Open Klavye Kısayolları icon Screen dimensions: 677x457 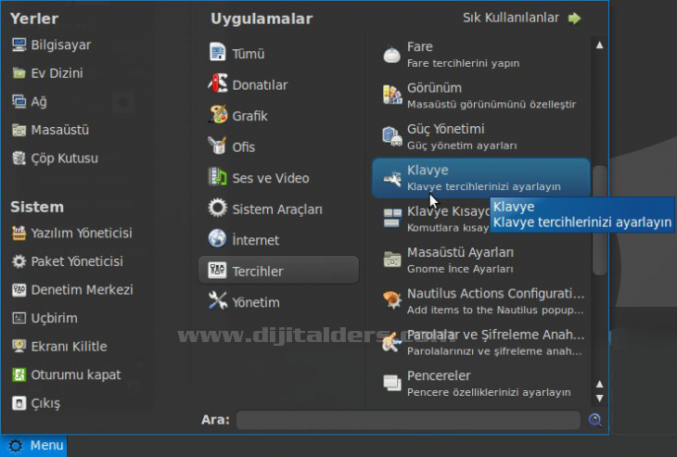click(392, 218)
